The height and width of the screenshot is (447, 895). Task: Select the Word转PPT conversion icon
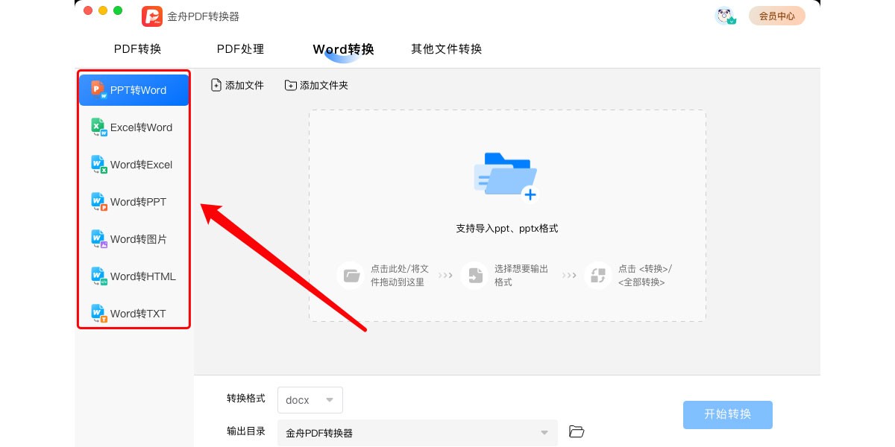[99, 202]
